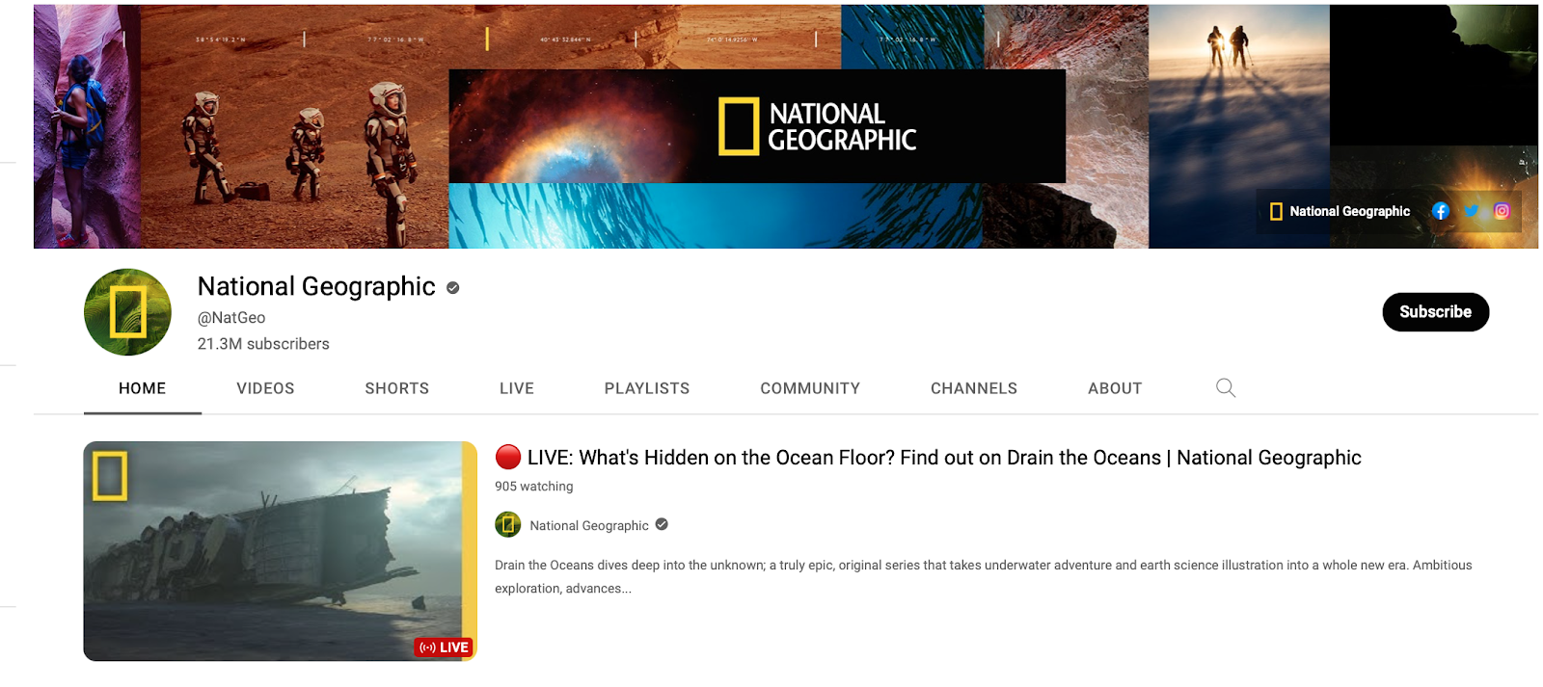Click the 21.3M subscribers text
The width and height of the screenshot is (1543, 687).
point(263,344)
